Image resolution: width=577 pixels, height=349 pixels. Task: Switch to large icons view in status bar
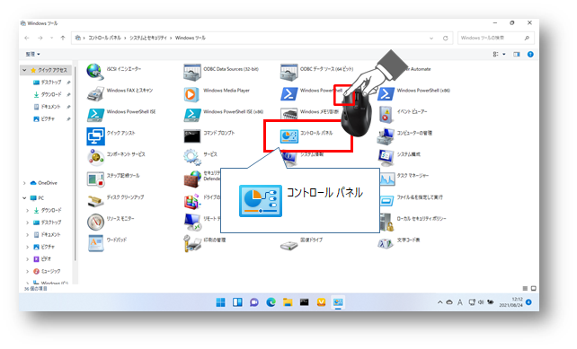533,289
